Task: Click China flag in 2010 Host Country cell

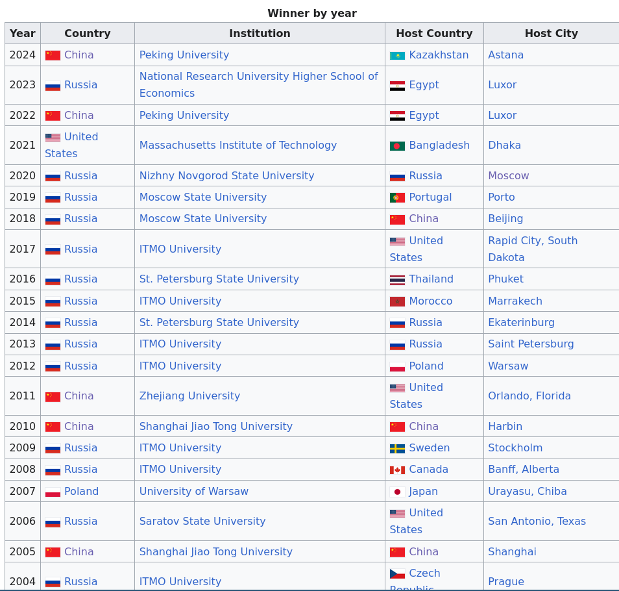Action: click(397, 427)
